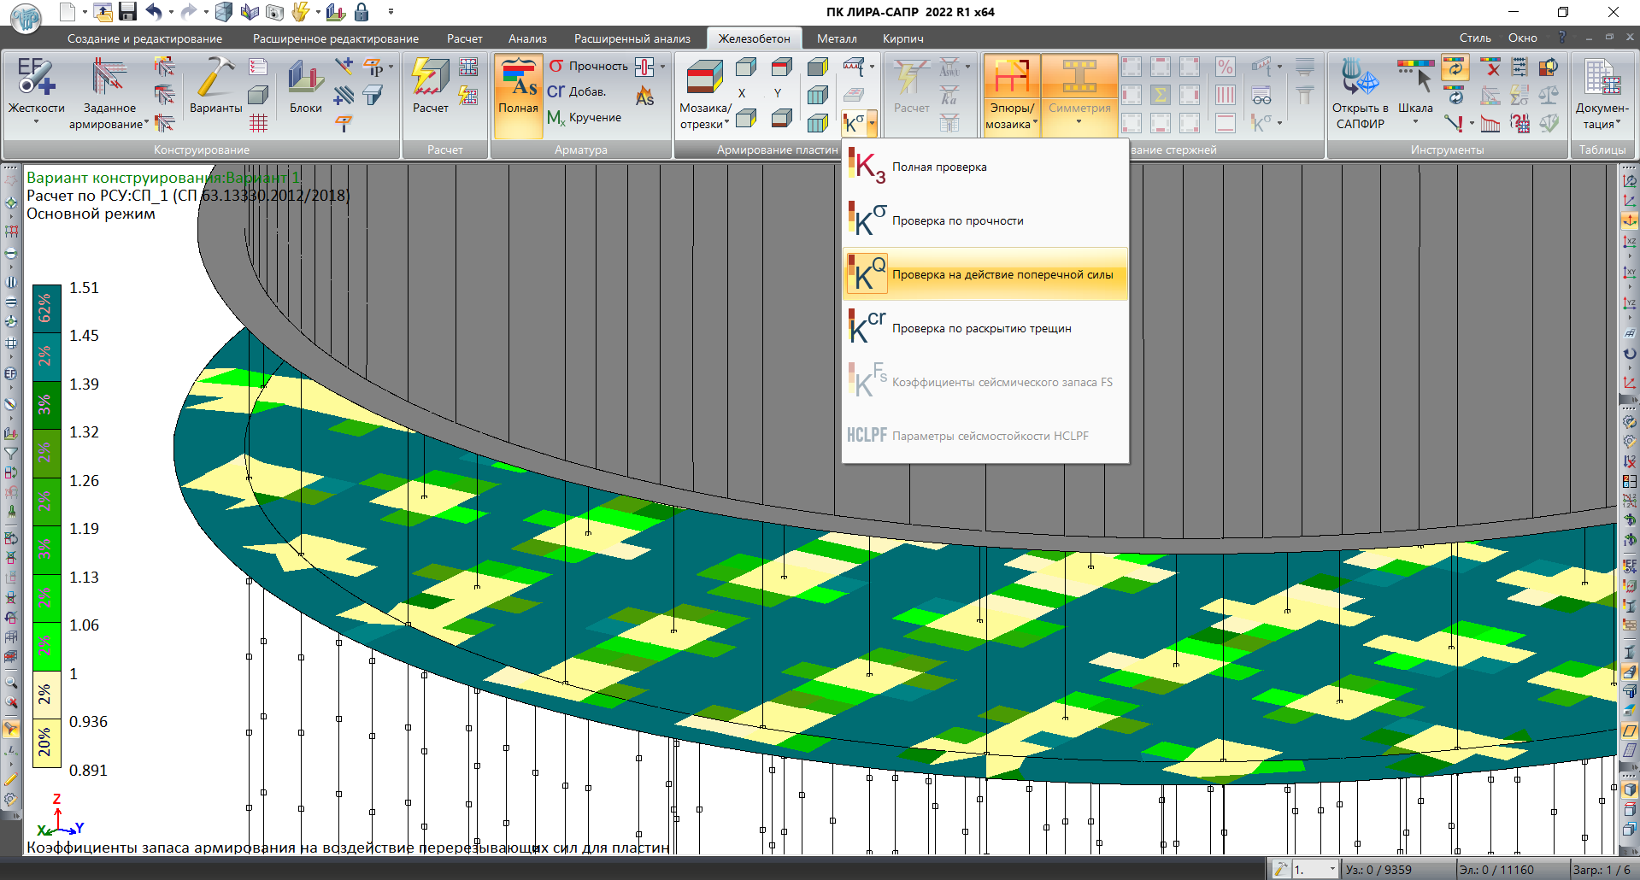
Task: Open the Окно menu in the title area
Action: coord(1522,38)
